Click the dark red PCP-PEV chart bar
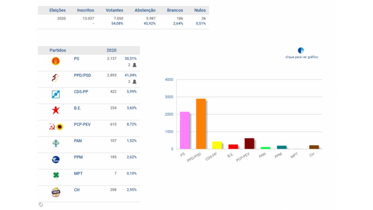Image resolution: width=373 pixels, height=210 pixels. pyautogui.click(x=249, y=144)
